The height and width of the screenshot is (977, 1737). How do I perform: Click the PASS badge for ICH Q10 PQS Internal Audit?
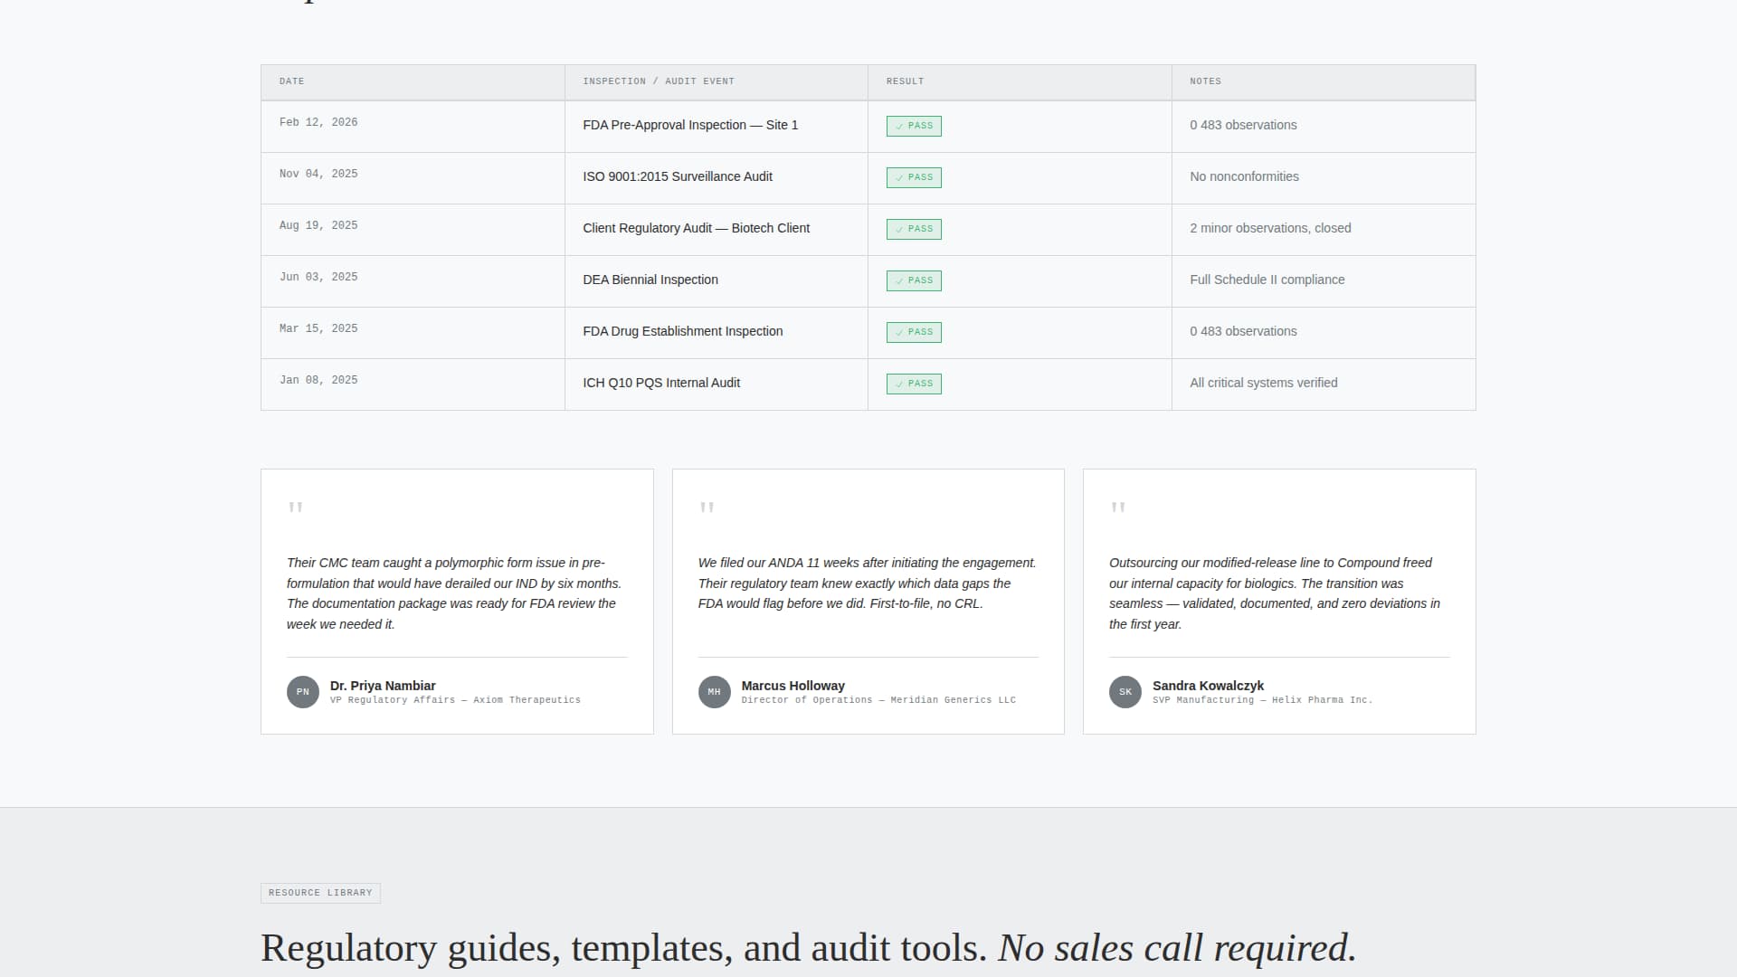point(913,384)
